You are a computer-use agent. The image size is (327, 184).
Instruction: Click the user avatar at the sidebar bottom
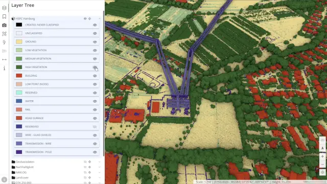click(4, 179)
